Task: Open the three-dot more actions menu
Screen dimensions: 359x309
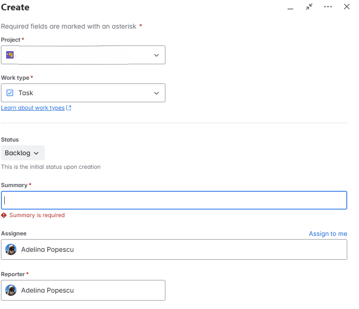Action: pyautogui.click(x=328, y=7)
